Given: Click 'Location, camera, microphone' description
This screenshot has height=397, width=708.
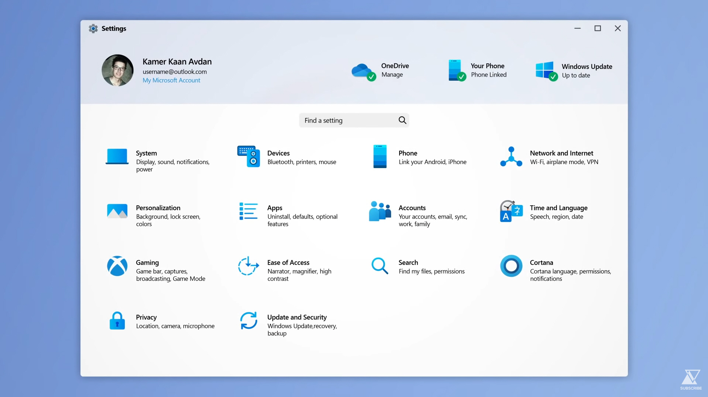Looking at the screenshot, I should (x=175, y=326).
